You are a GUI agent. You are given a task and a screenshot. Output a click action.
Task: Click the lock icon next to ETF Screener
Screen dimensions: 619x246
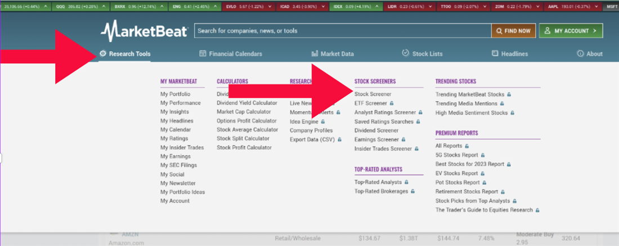(392, 103)
